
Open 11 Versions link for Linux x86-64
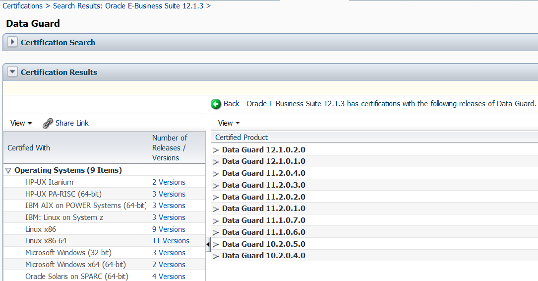point(171,241)
